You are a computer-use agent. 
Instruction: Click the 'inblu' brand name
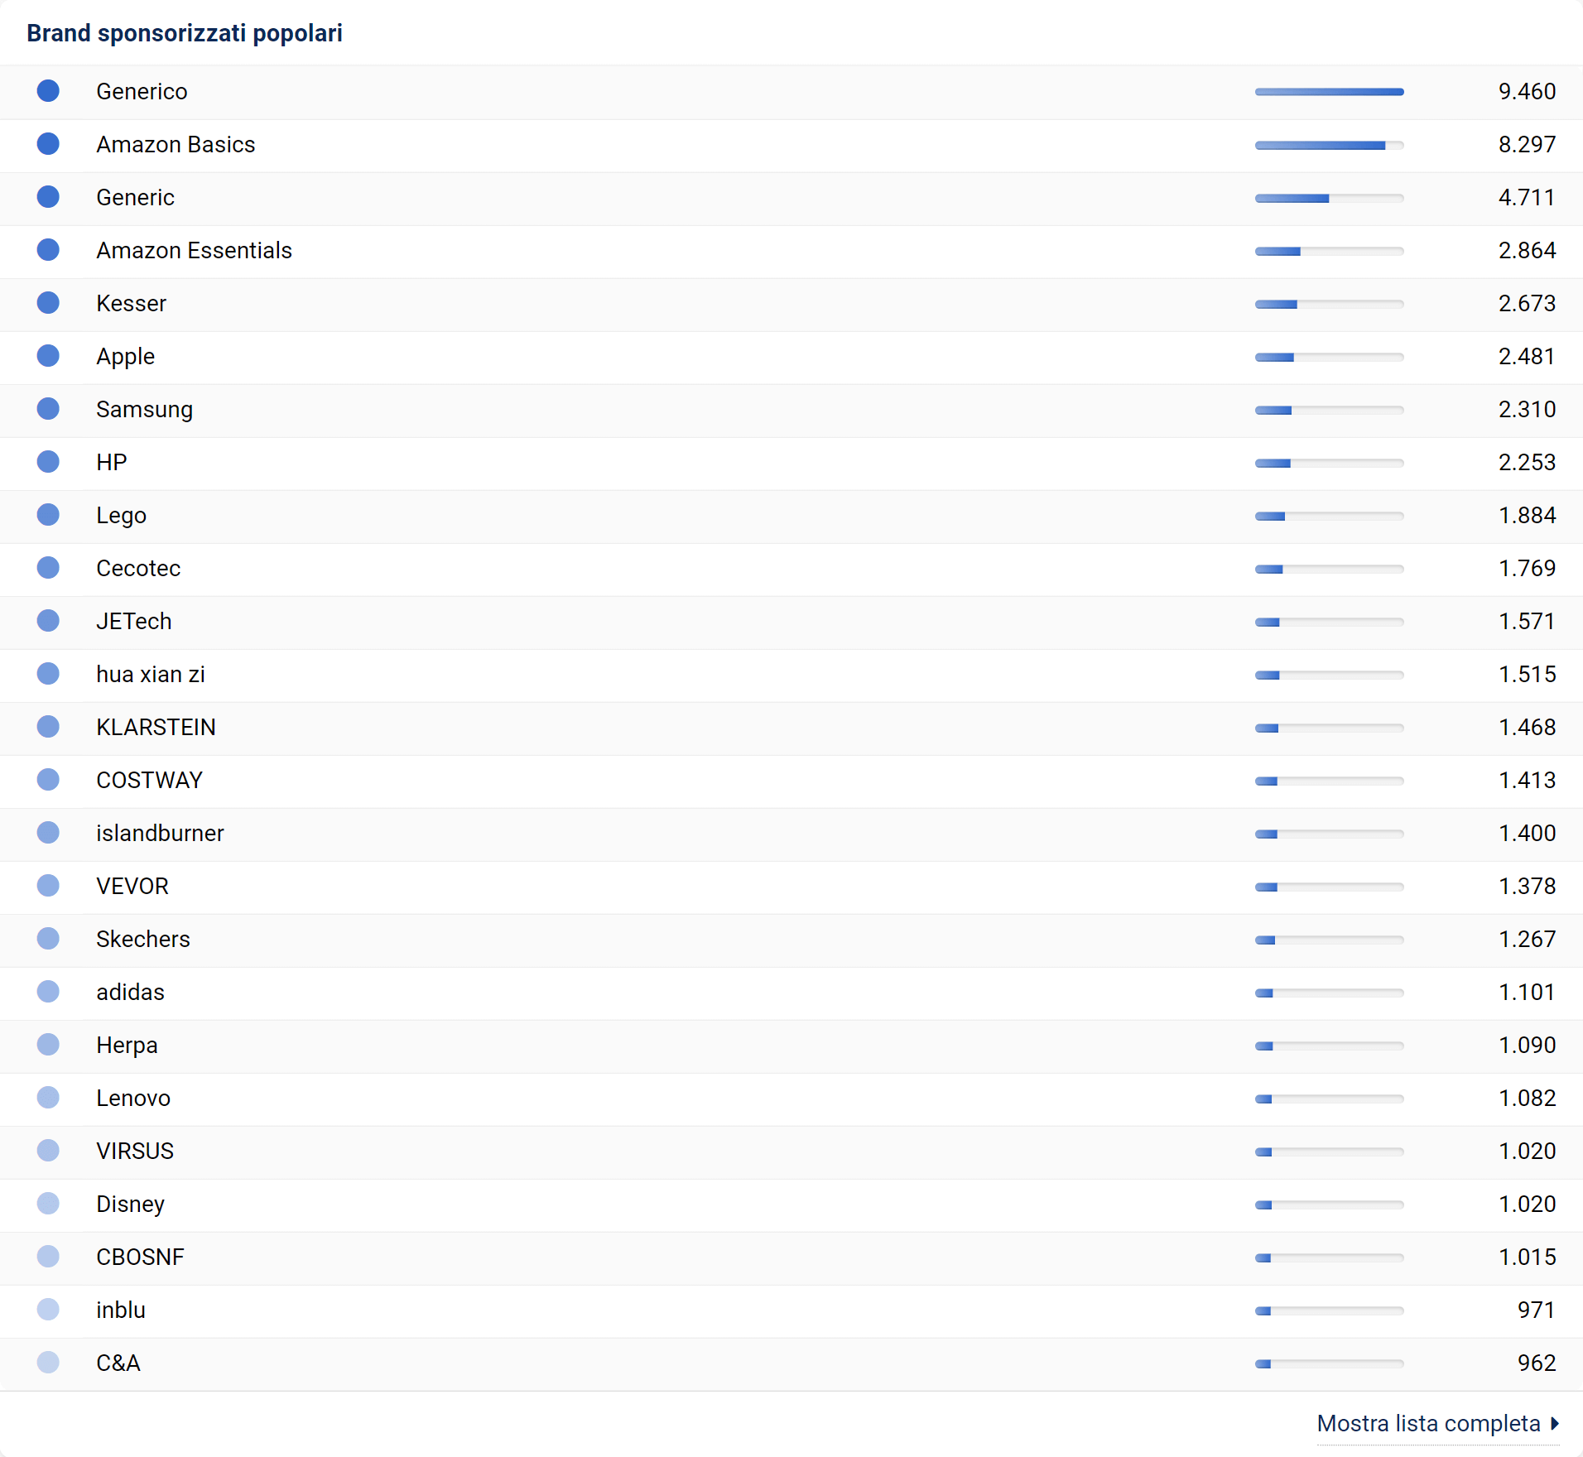pyautogui.click(x=121, y=1310)
